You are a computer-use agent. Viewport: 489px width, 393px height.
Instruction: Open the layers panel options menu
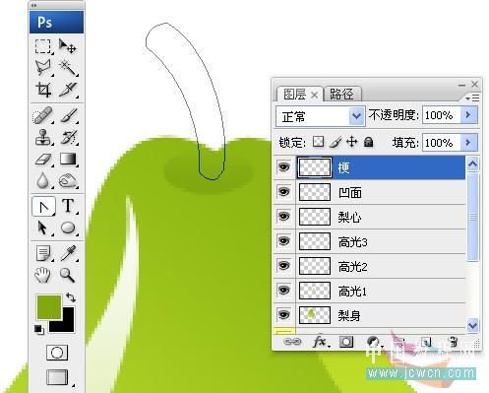[472, 98]
